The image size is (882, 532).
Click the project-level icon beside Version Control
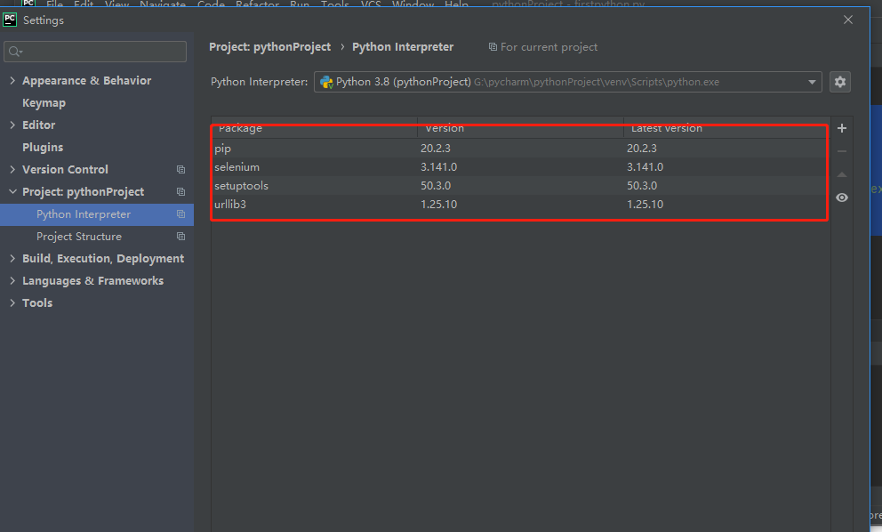pyautogui.click(x=180, y=169)
